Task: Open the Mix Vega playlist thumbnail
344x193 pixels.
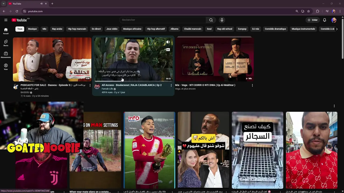Action: pos(214,59)
